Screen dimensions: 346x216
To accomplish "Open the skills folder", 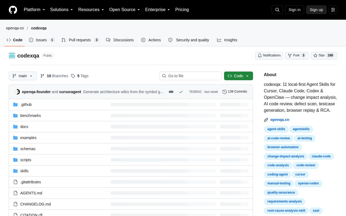I will click(24, 171).
